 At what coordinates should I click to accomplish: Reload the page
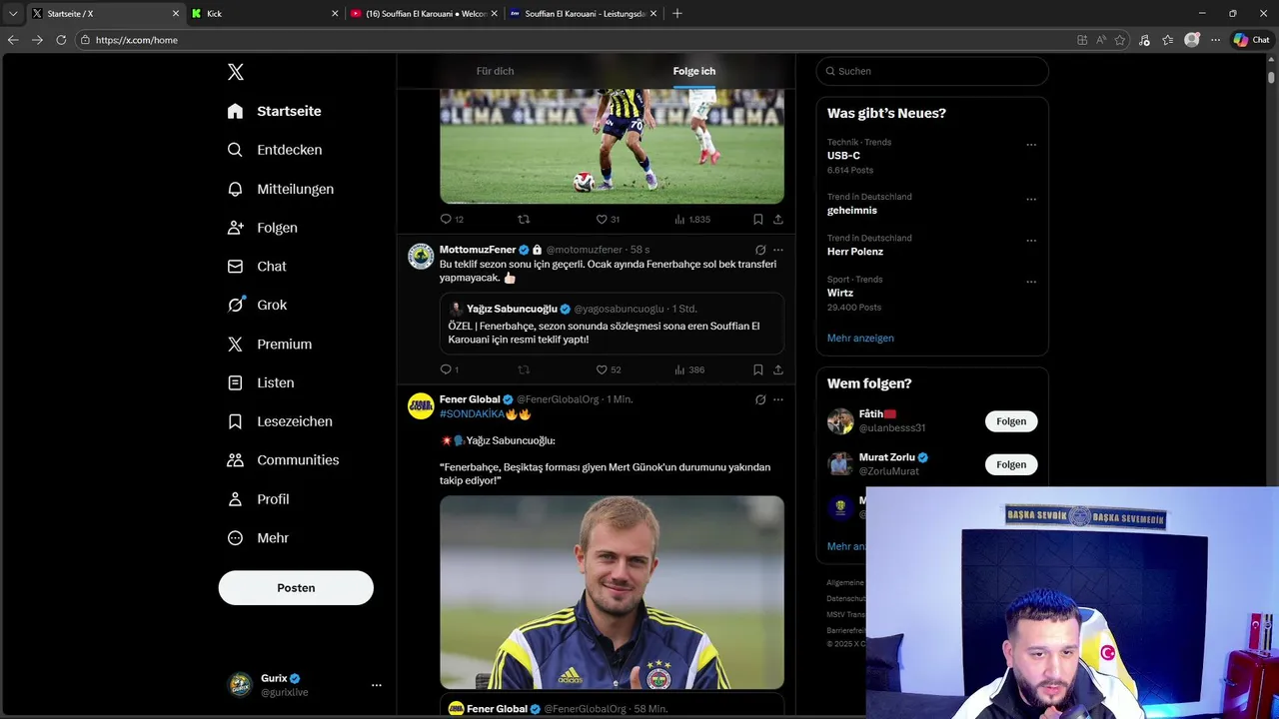coord(61,40)
